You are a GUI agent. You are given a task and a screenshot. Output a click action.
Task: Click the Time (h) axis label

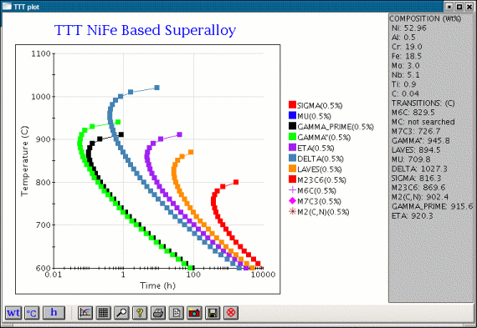(157, 285)
